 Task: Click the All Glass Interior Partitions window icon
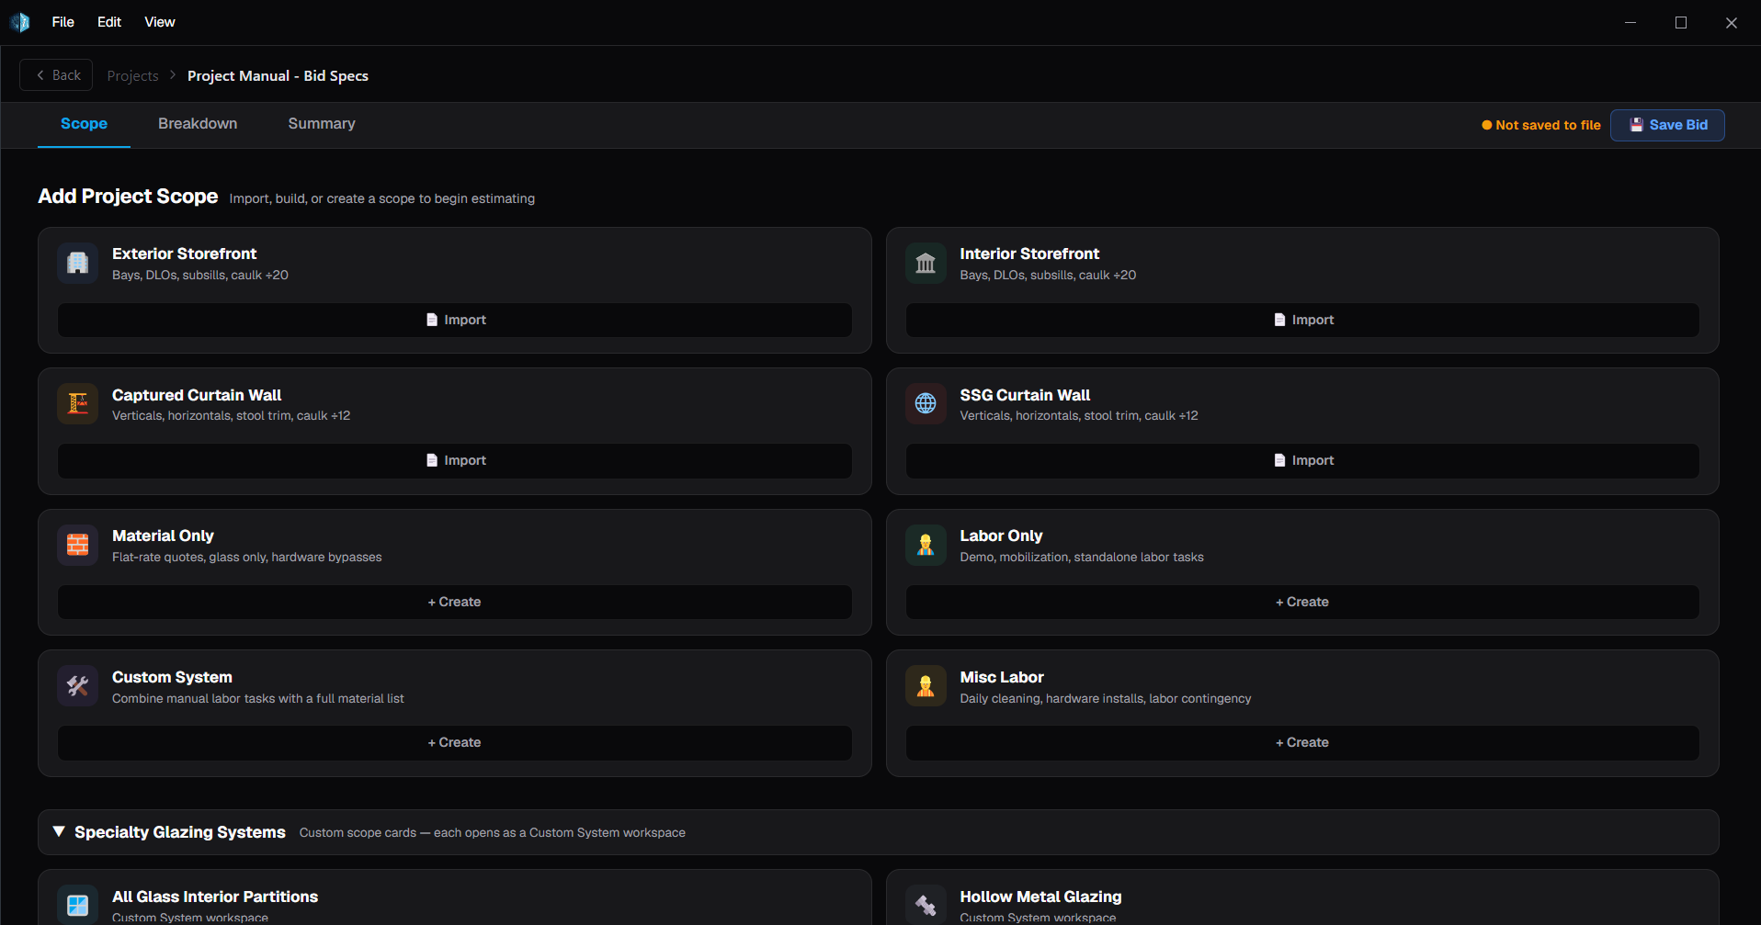(78, 906)
